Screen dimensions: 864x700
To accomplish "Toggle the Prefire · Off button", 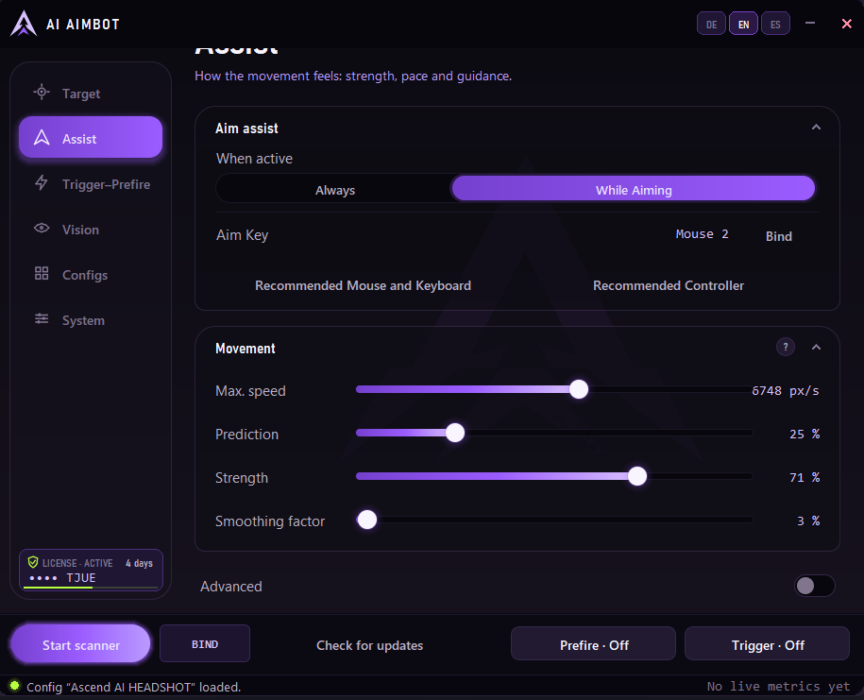I will [x=593, y=644].
